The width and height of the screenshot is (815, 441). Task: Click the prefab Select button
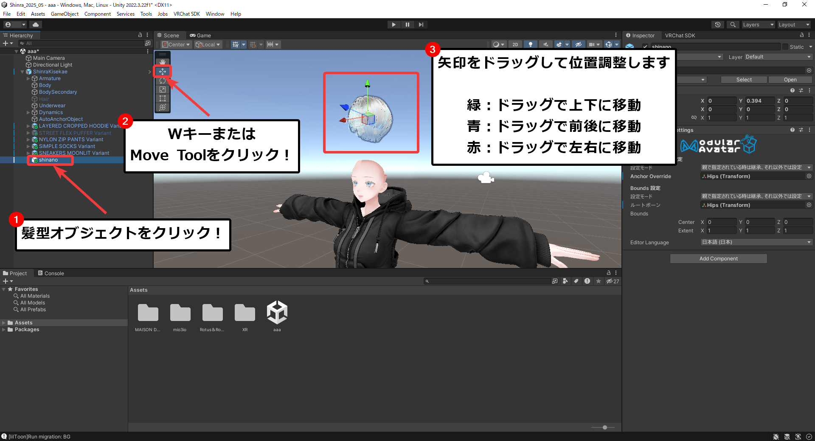point(744,80)
